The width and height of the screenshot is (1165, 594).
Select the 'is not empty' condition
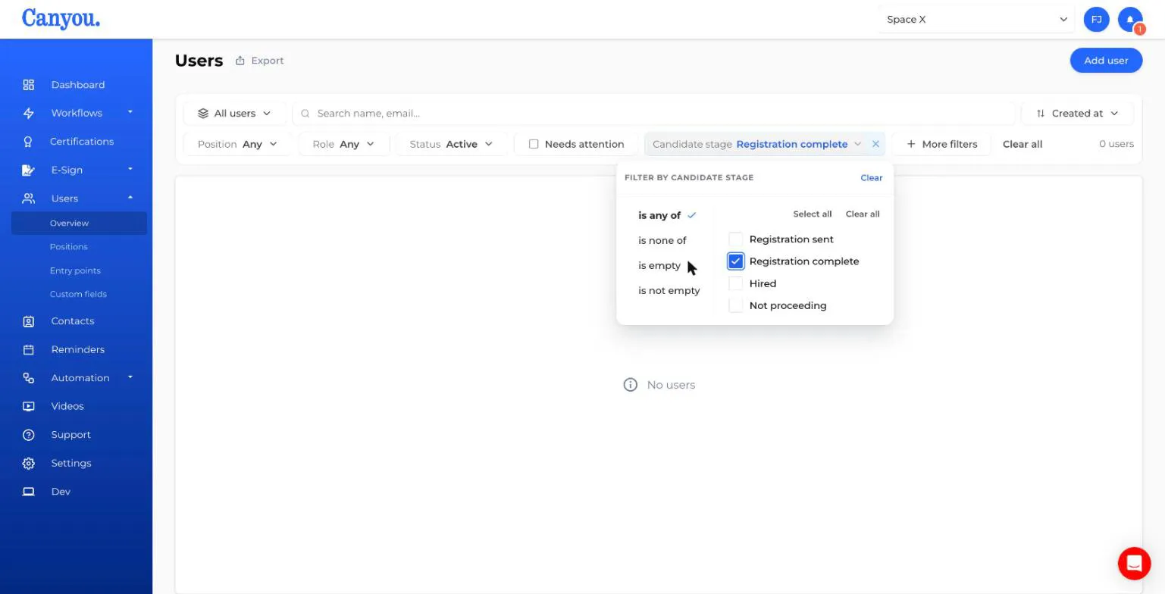tap(669, 290)
